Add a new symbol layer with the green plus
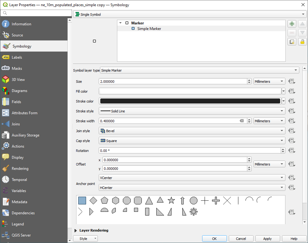The image size is (308, 243). tap(292, 23)
